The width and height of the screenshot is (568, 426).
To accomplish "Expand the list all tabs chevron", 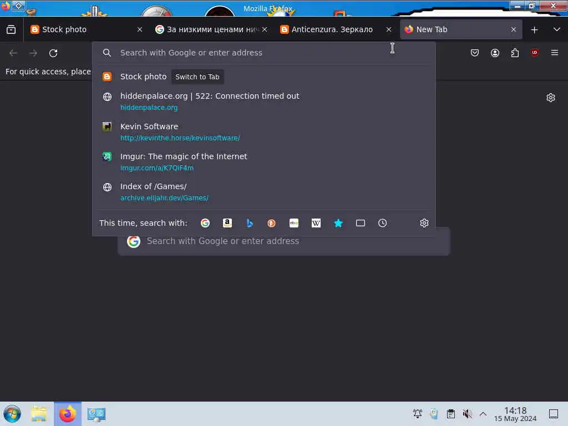I will click(x=557, y=30).
